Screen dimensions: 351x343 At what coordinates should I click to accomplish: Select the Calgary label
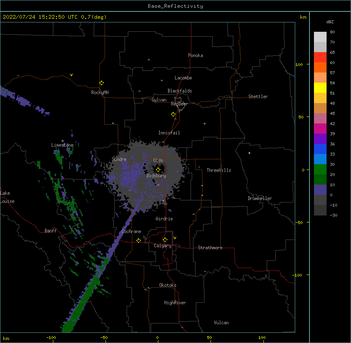tap(162, 246)
